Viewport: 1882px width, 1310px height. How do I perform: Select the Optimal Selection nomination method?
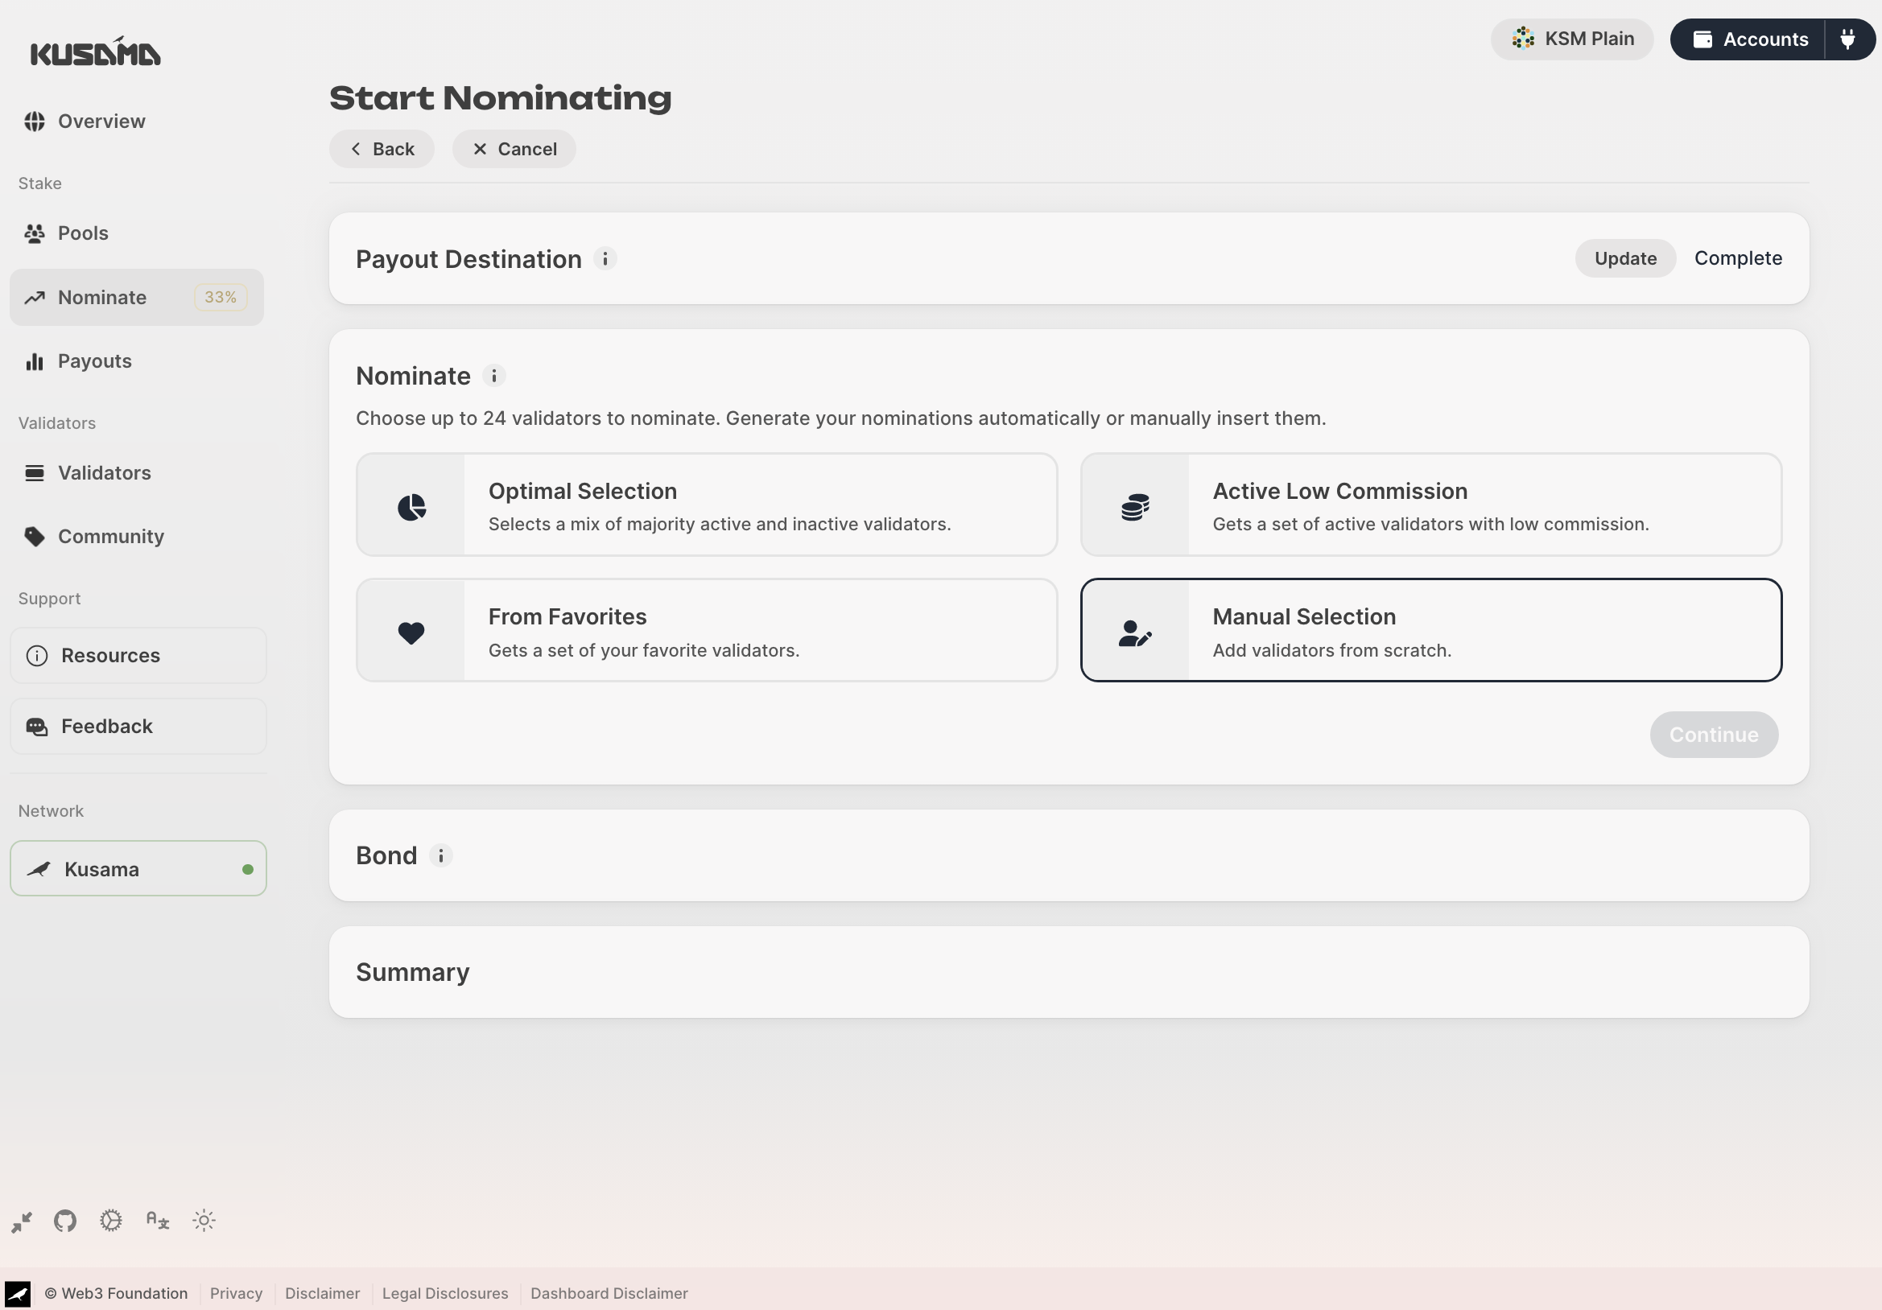click(707, 505)
